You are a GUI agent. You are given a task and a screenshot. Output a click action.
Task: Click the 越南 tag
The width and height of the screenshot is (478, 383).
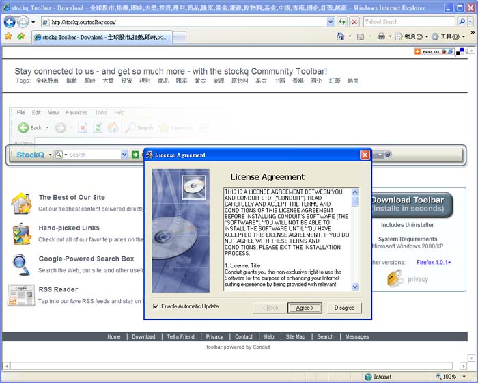(x=353, y=81)
